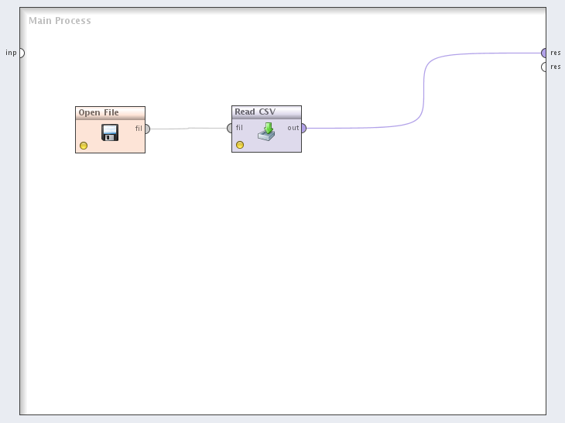
Task: Click the upper 'res' text label
Action: pos(556,53)
